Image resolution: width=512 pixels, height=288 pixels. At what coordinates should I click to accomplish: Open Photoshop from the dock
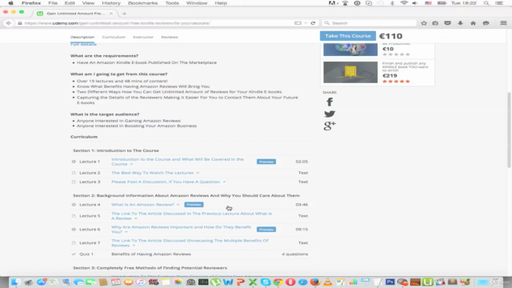(x=390, y=282)
